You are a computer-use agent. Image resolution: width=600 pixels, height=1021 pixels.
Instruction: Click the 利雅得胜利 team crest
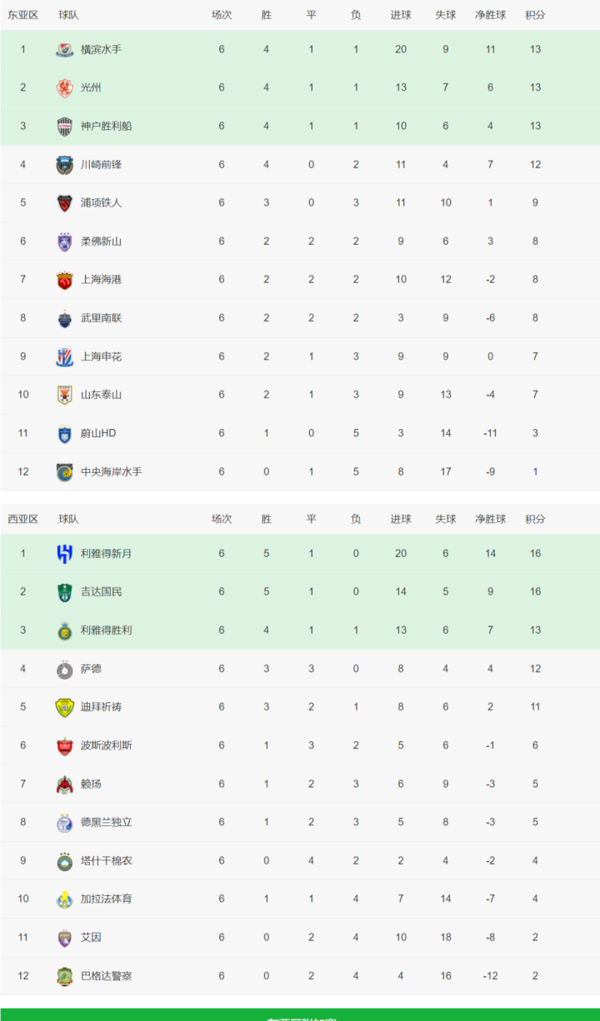(65, 630)
